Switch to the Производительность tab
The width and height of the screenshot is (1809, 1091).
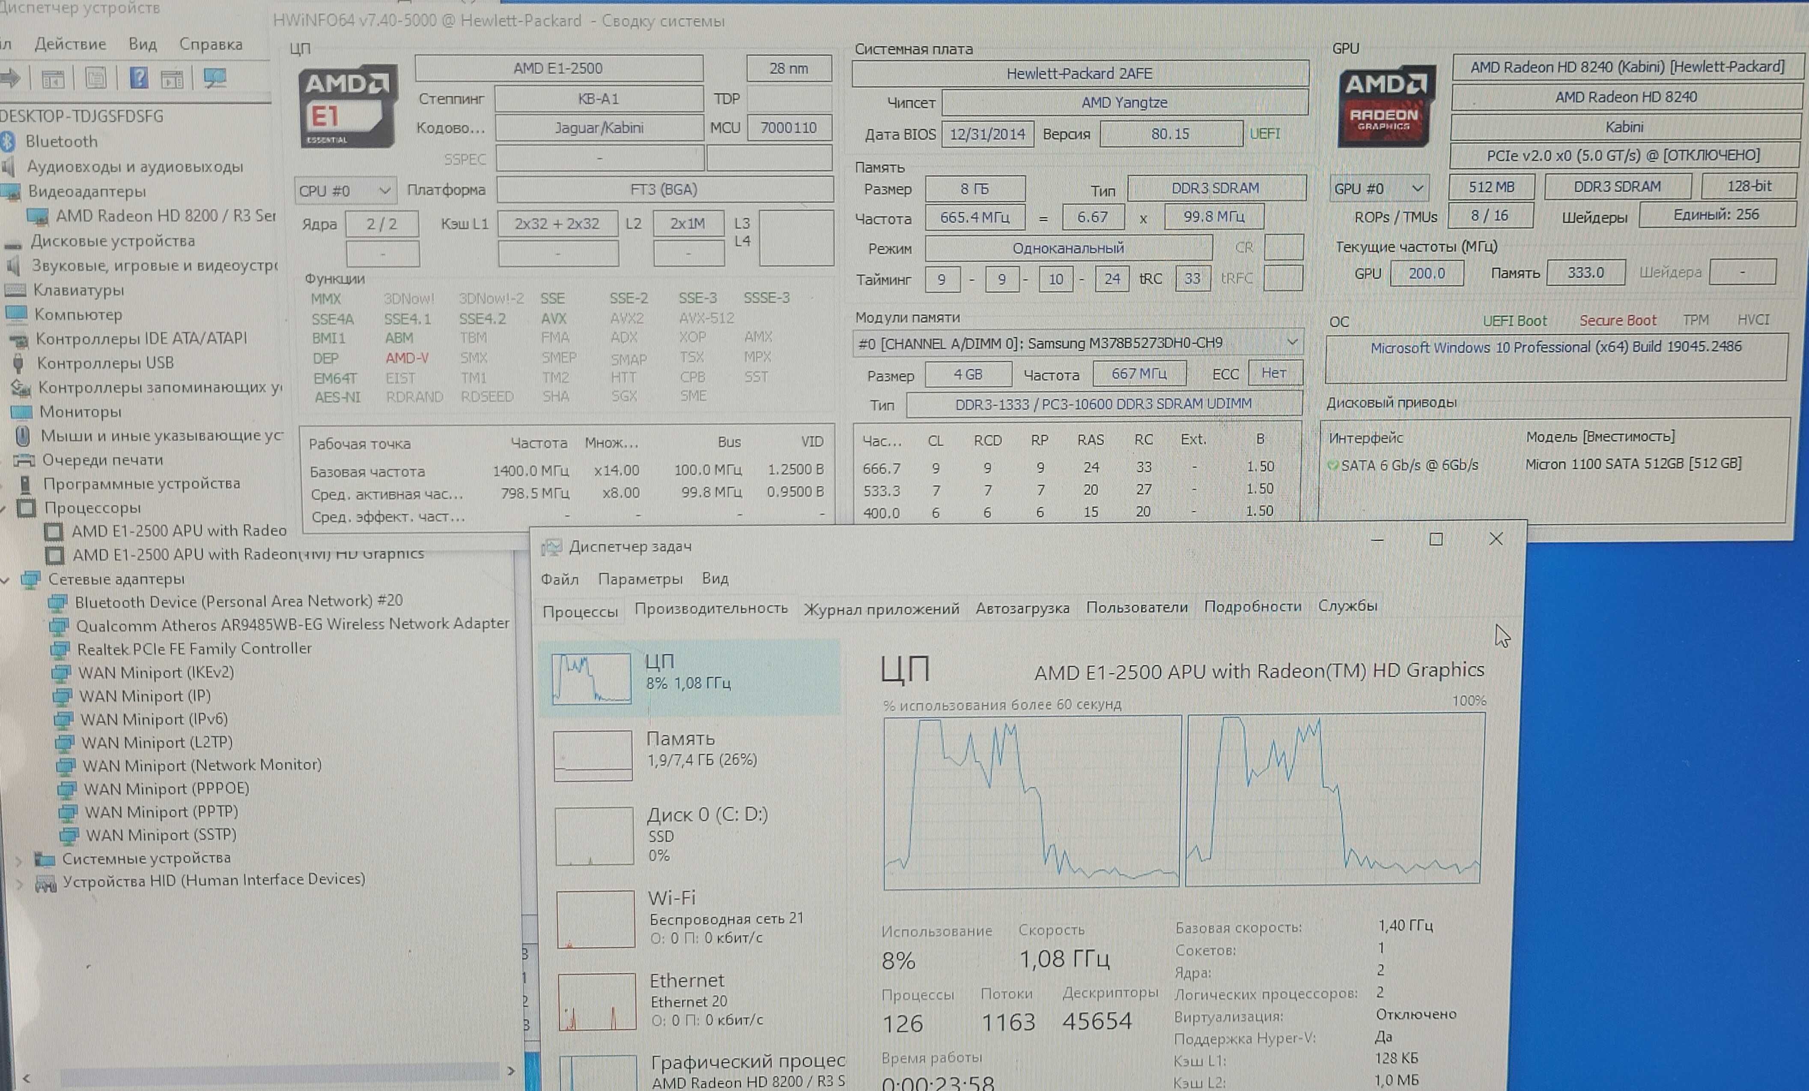[711, 608]
